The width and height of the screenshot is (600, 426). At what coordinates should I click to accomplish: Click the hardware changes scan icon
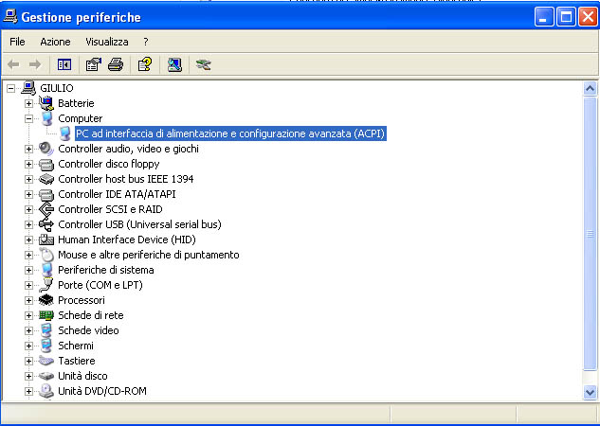click(174, 64)
